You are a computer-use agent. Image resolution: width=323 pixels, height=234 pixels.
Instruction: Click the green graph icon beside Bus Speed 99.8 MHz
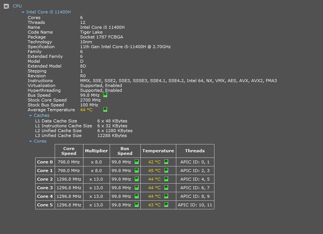tap(105, 95)
